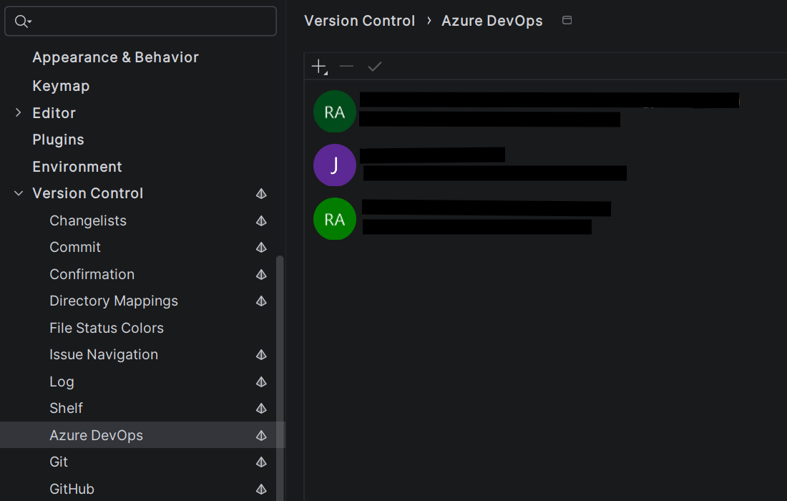Open Directory Mappings settings
The width and height of the screenshot is (787, 501).
[x=114, y=301]
